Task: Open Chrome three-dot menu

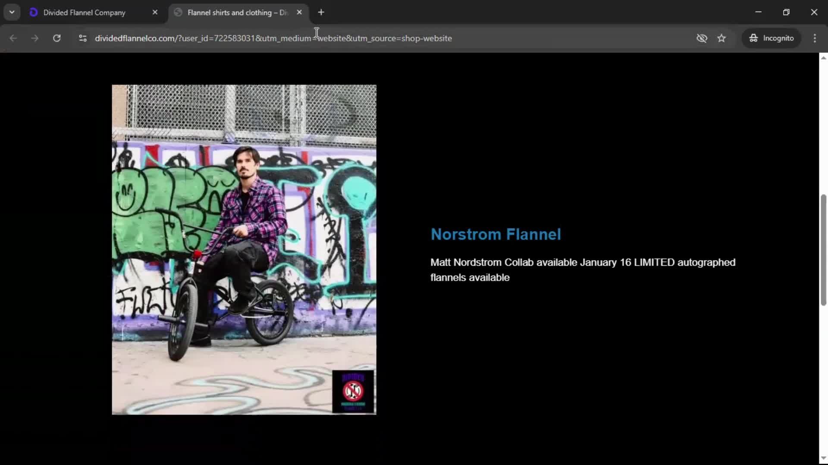Action: pyautogui.click(x=815, y=38)
